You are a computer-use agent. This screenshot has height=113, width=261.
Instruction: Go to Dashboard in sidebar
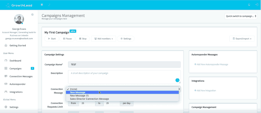[15, 61]
